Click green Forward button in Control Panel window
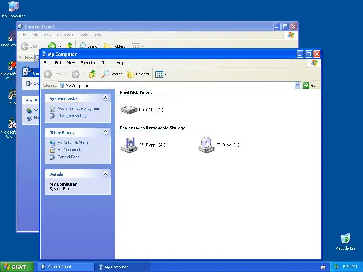This screenshot has height=272, width=363. [52, 46]
